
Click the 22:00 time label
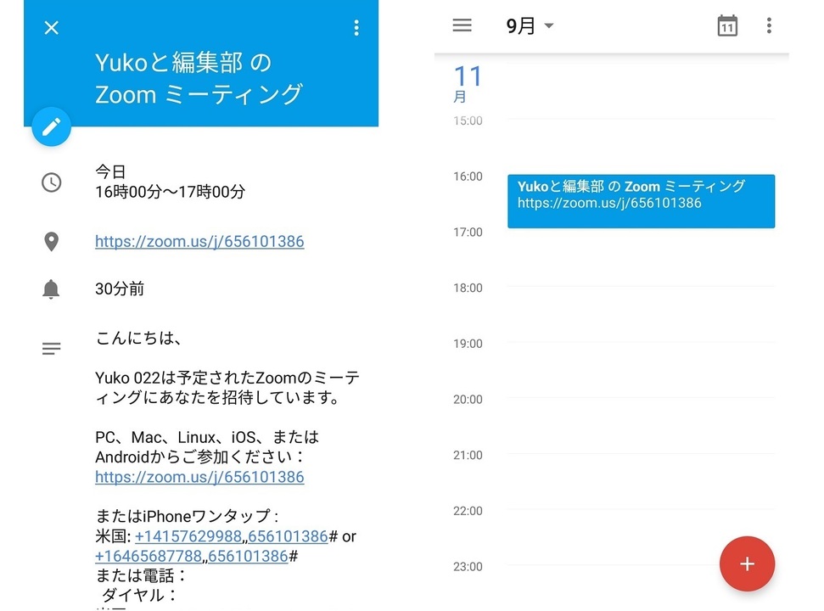[468, 510]
